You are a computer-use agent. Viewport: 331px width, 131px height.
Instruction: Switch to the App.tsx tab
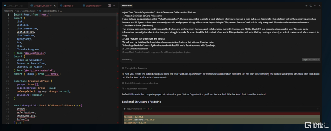coord(67,6)
